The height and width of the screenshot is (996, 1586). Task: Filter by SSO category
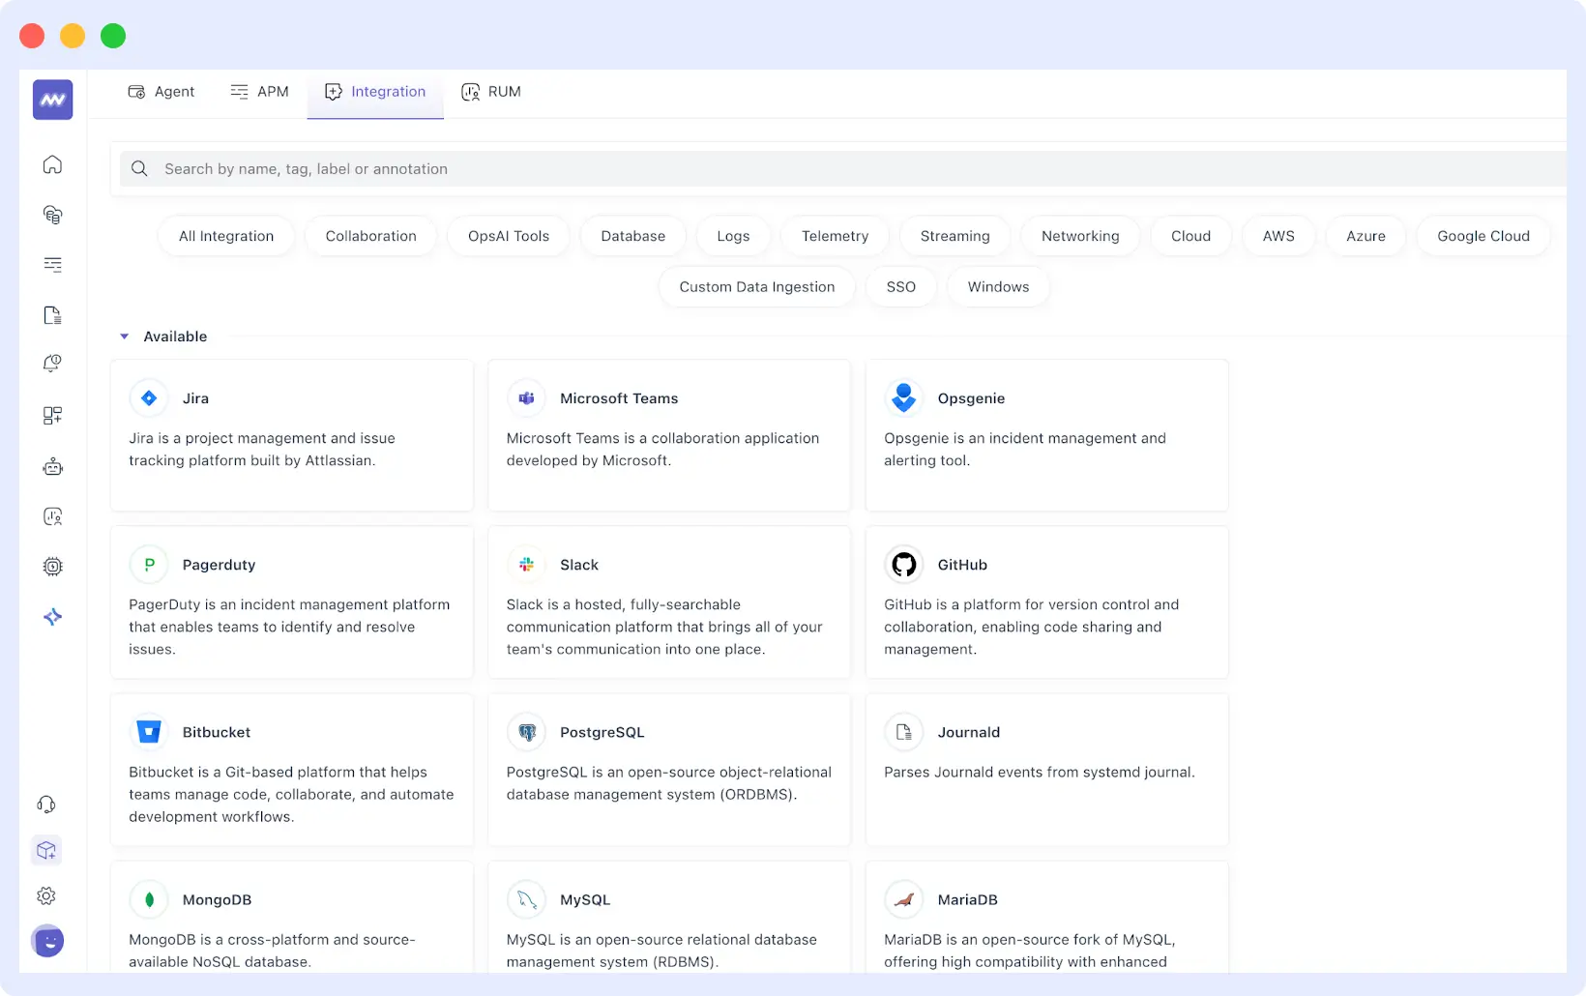tap(901, 287)
